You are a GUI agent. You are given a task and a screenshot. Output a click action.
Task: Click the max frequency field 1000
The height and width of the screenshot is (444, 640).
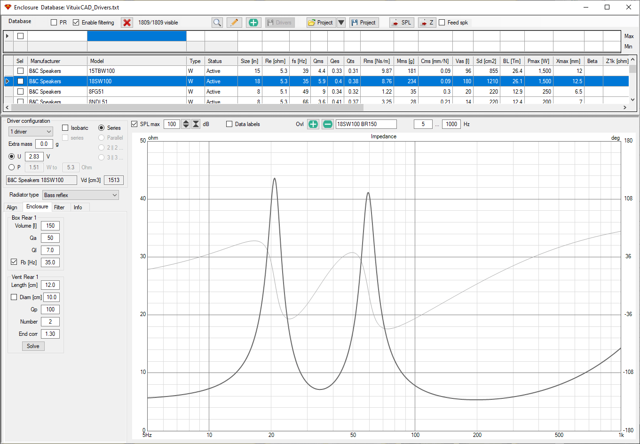451,124
